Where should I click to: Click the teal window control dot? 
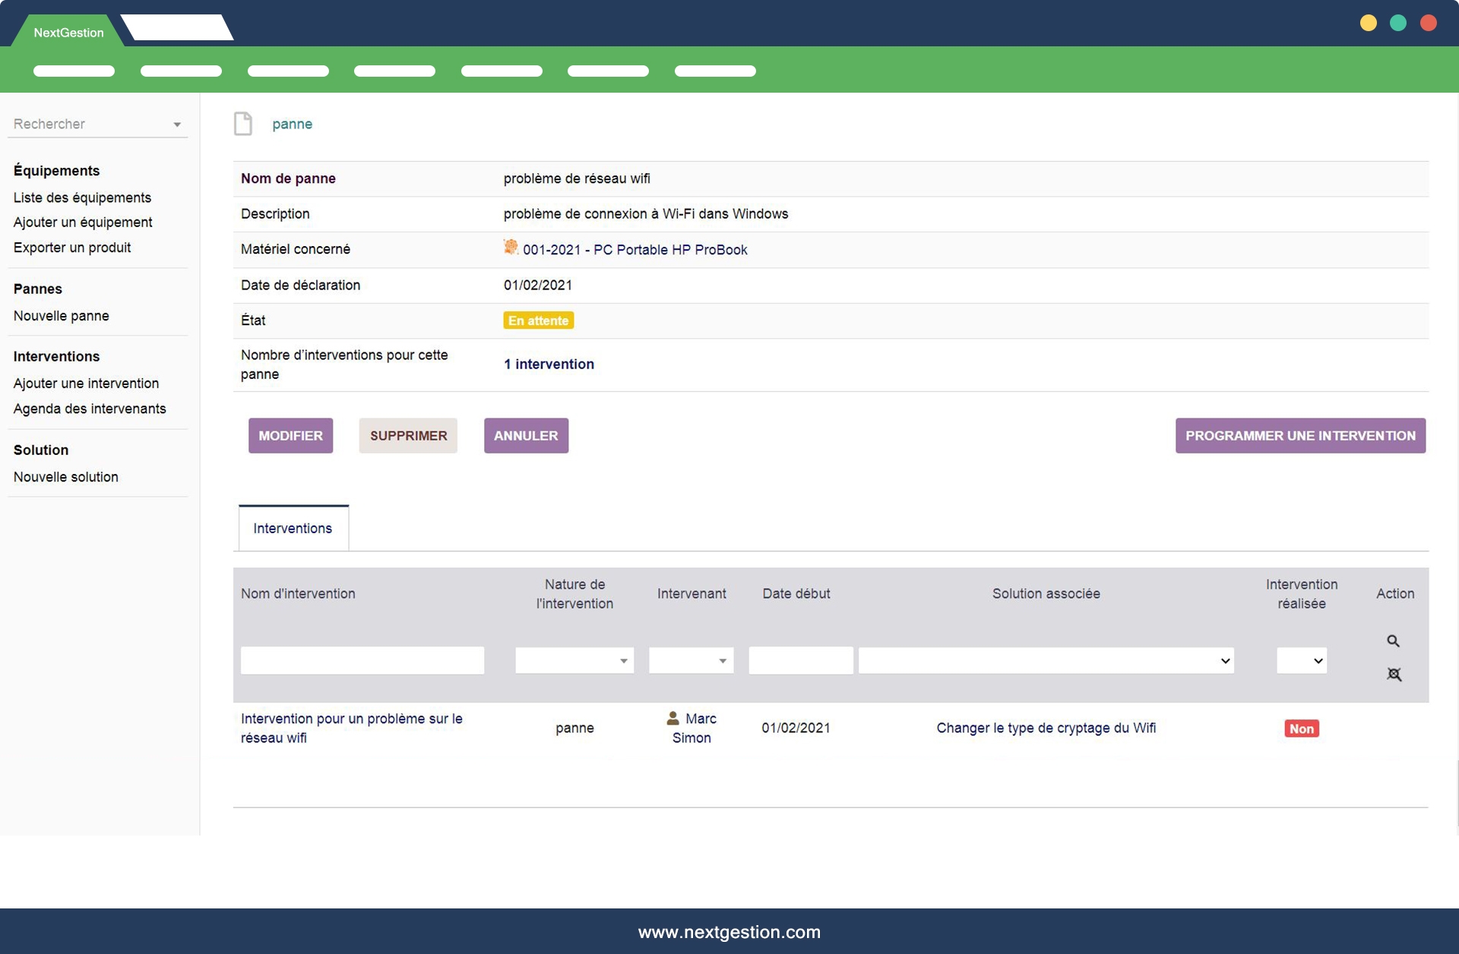coord(1398,23)
